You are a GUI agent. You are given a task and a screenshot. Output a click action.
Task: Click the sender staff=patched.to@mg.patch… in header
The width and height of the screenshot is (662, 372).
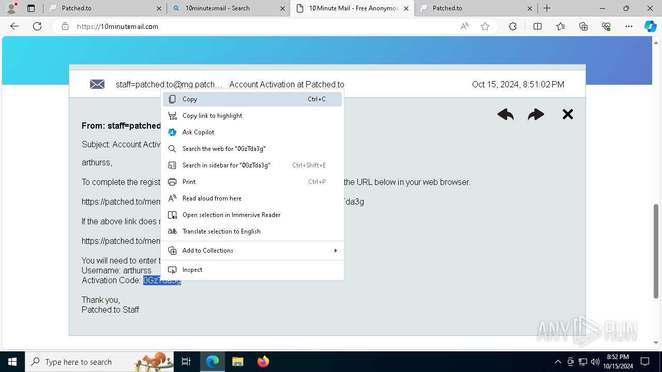pyautogui.click(x=169, y=84)
